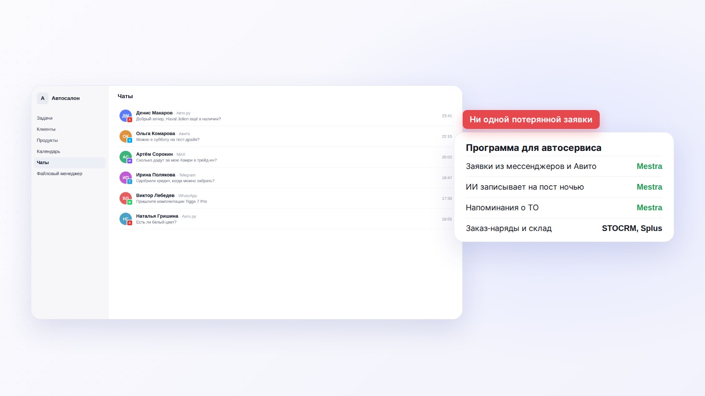Click the 18:47 timestamp
The width and height of the screenshot is (705, 396).
[x=447, y=178]
